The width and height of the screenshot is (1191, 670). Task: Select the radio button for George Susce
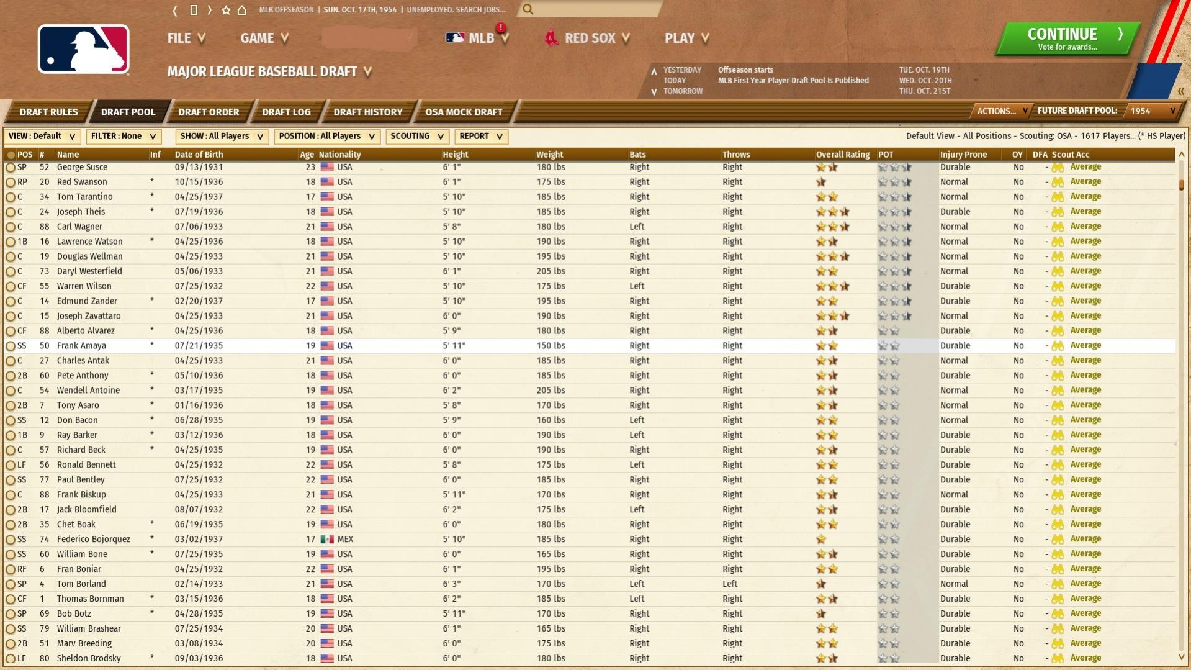tap(11, 168)
